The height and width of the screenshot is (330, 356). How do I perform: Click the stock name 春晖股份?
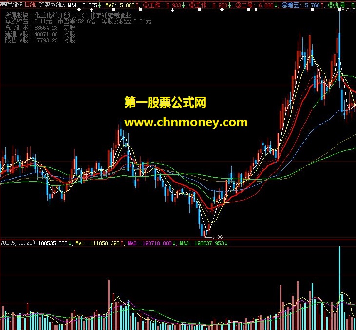[x=12, y=5]
